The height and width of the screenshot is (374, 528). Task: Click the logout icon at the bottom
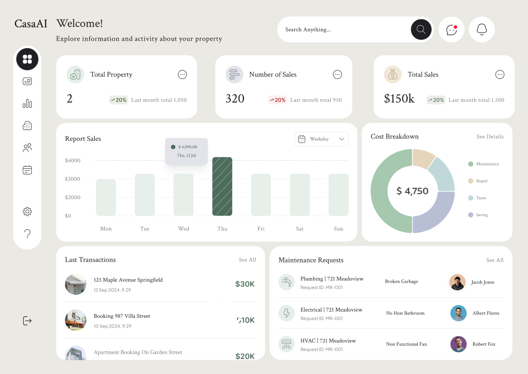pos(27,321)
